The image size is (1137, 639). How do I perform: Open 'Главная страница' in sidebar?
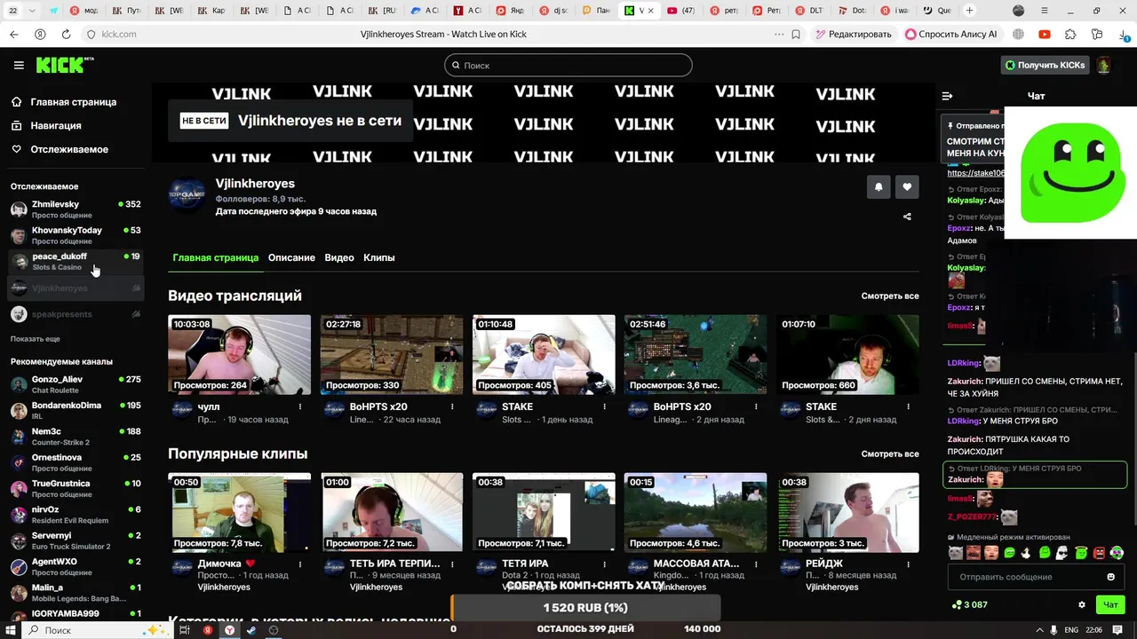tap(73, 102)
